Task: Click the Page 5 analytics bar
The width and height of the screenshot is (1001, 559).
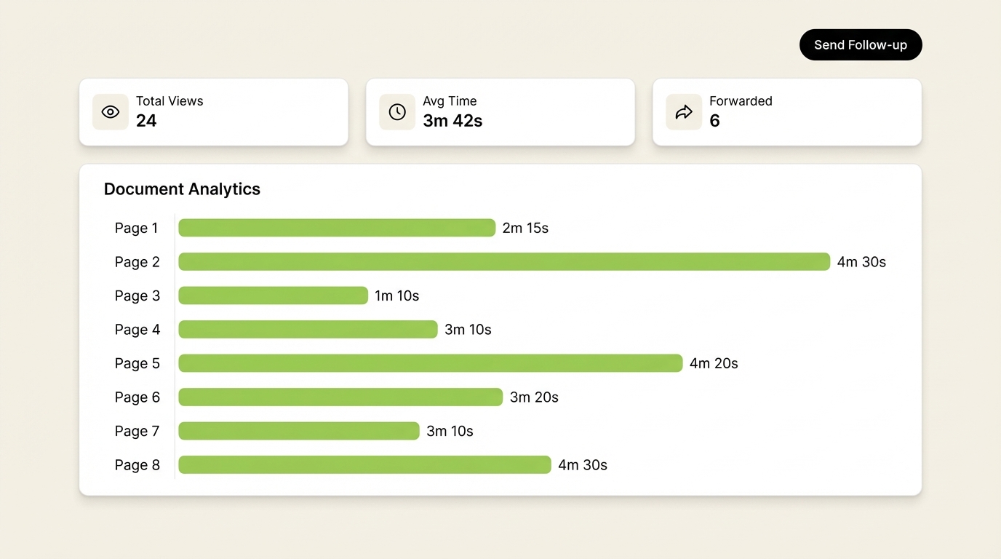Action: point(429,363)
